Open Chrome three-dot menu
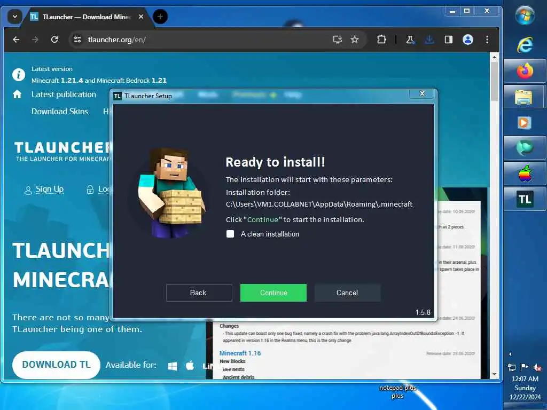 point(487,40)
